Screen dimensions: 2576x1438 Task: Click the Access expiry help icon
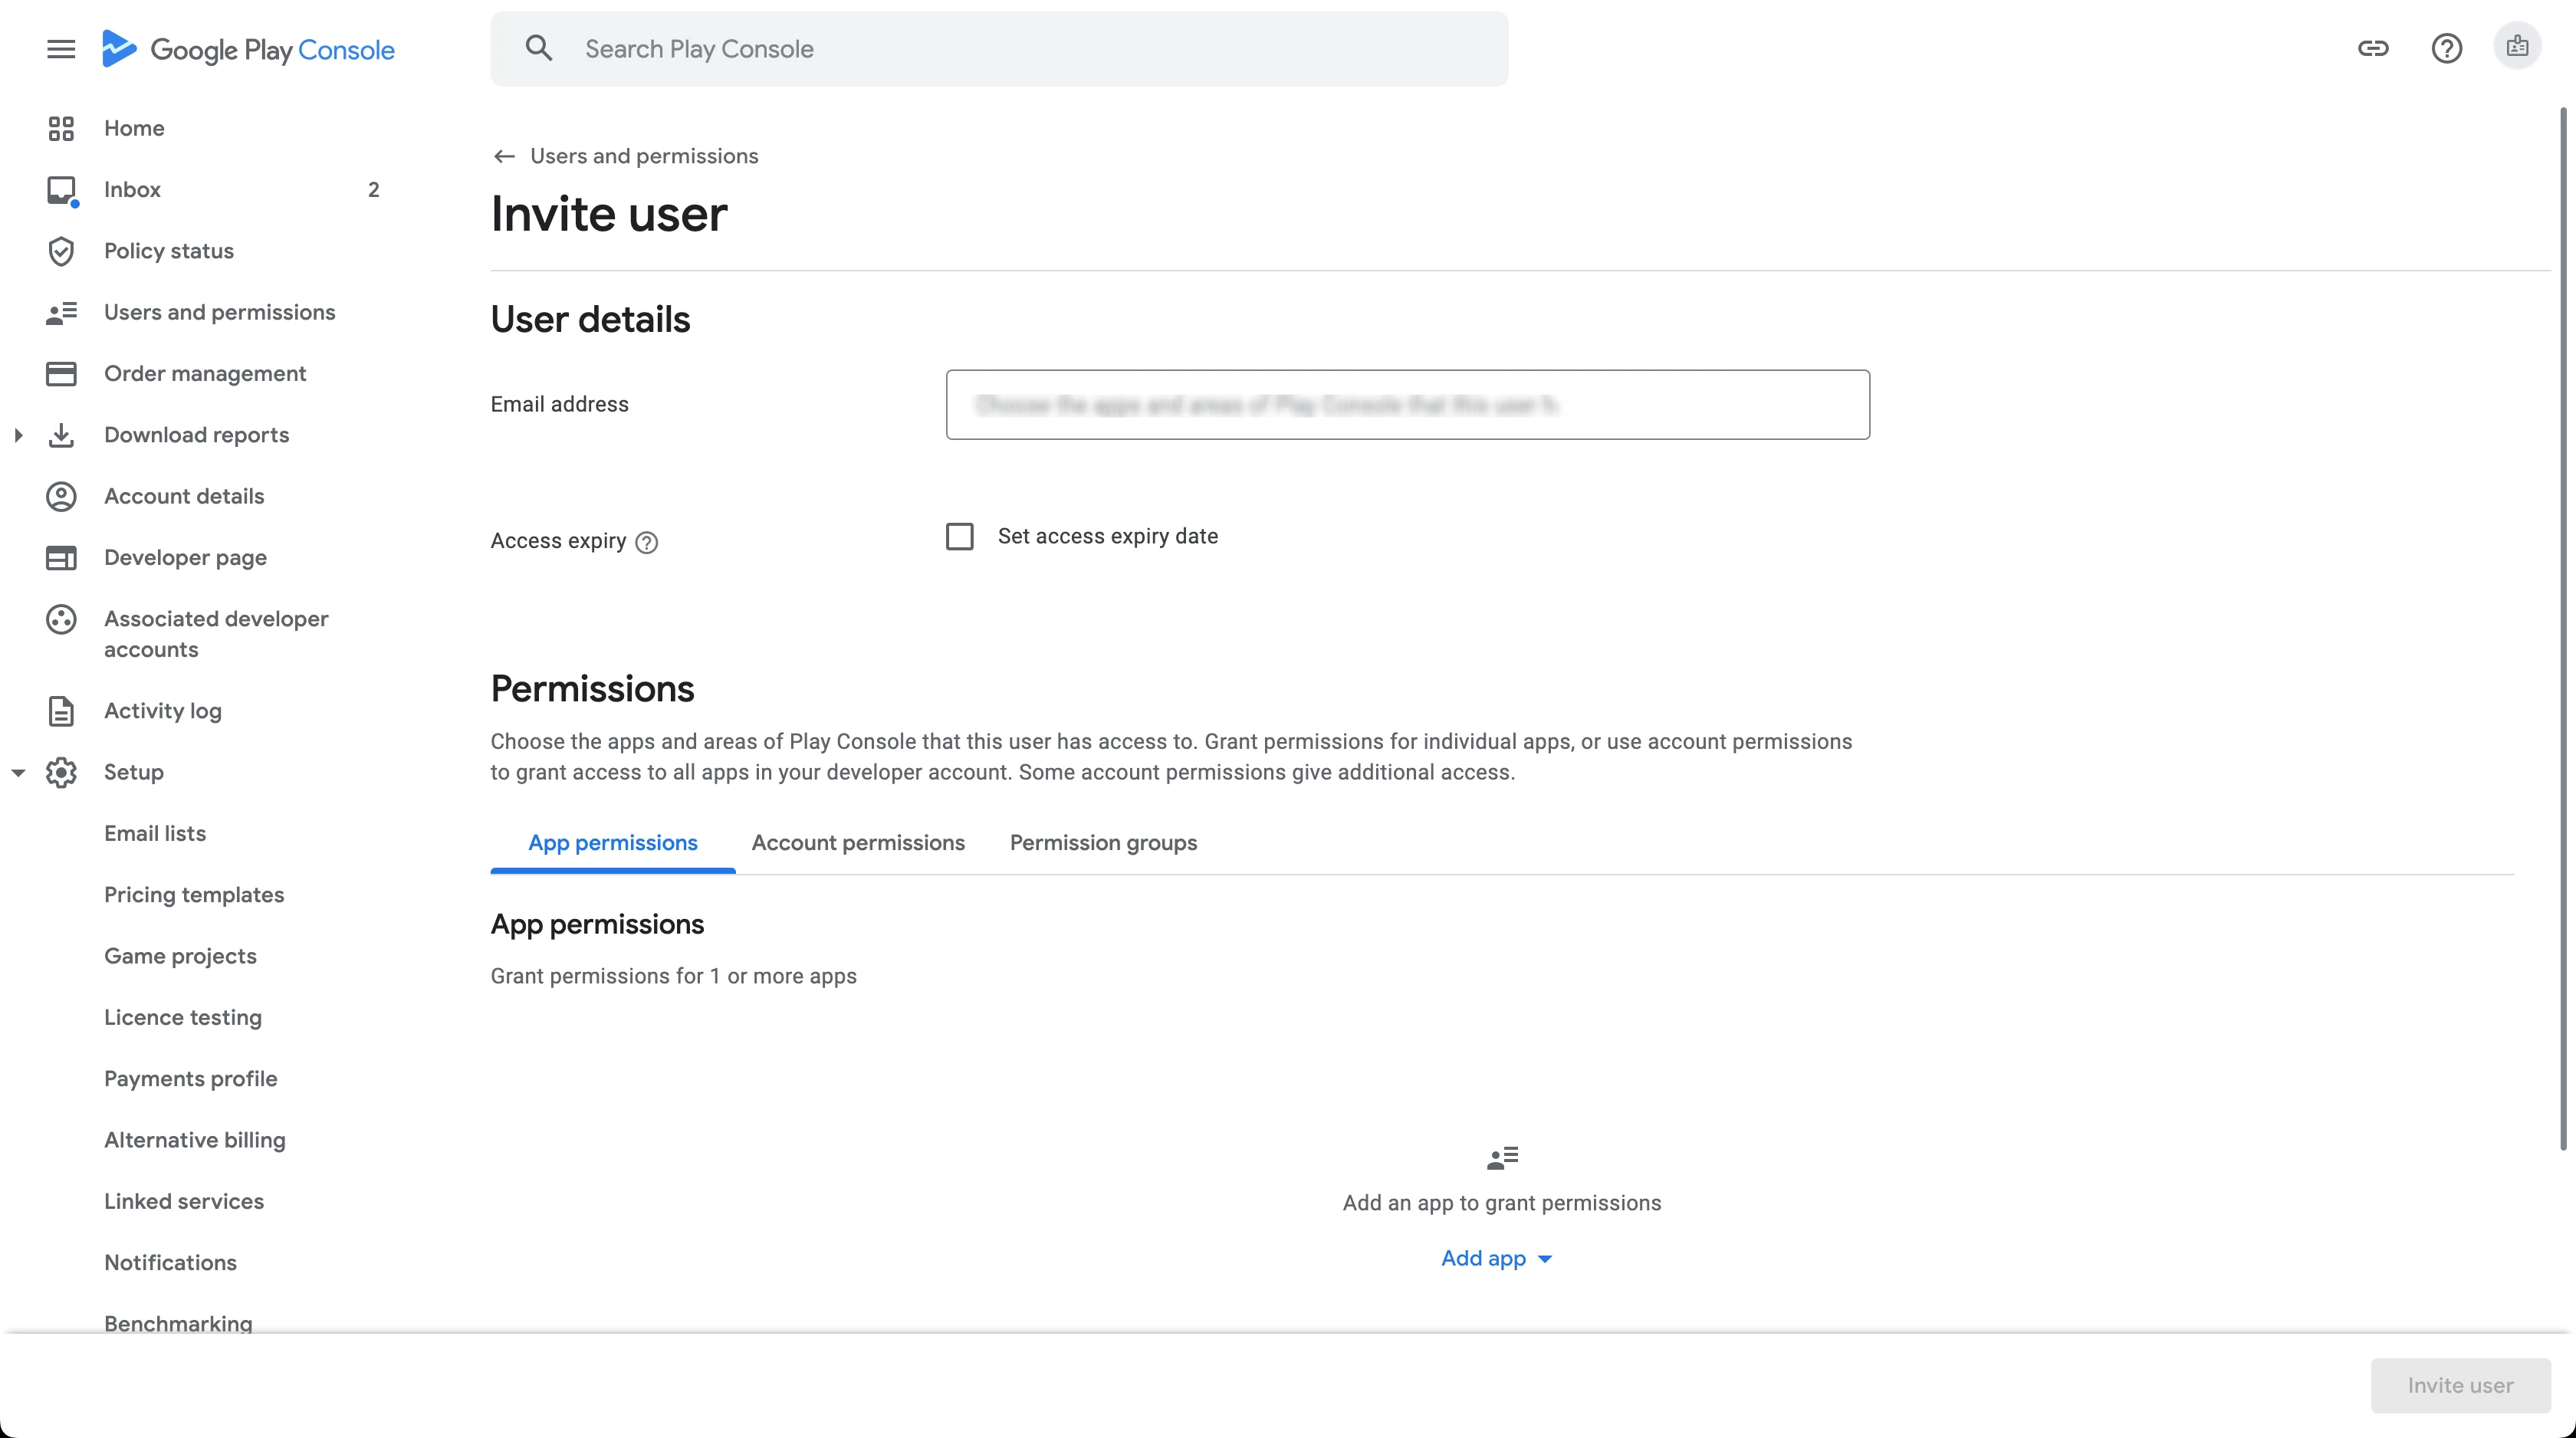pos(647,542)
